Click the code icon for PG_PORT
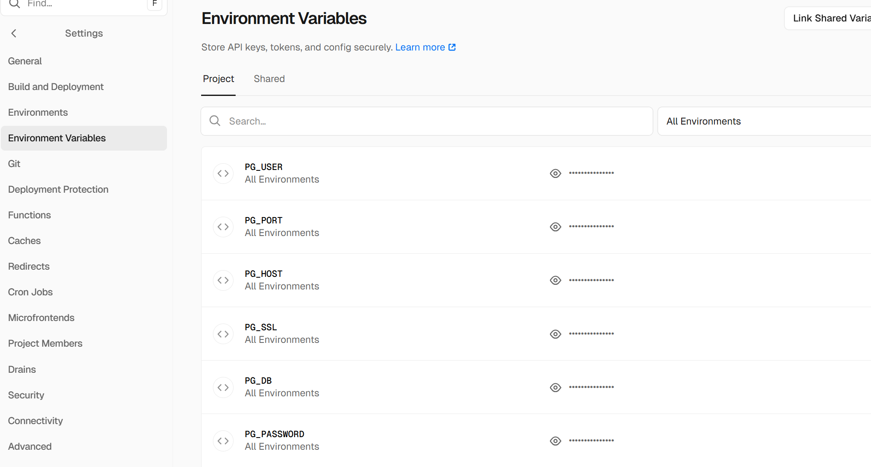This screenshot has height=467, width=871. coord(223,227)
